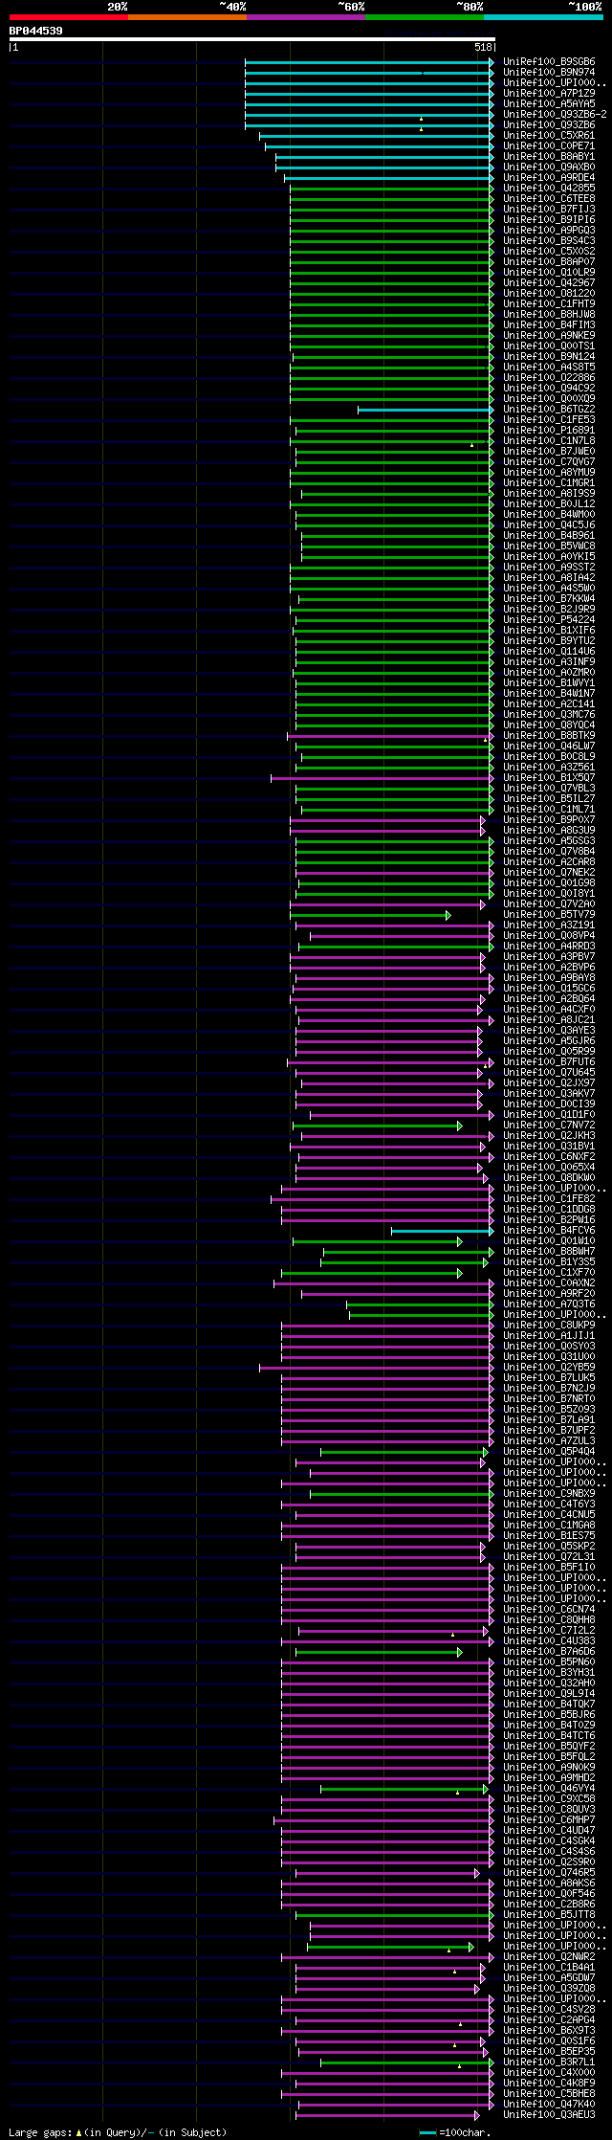Open hit UniRef100_B9SGB6
Screen dimensions: 612x2140
point(549,62)
